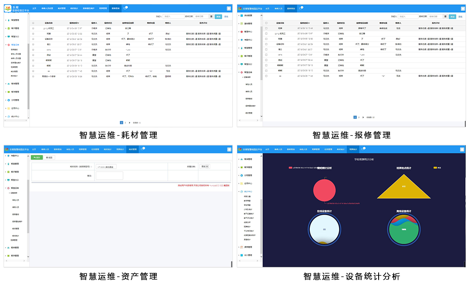The width and height of the screenshot is (470, 289).
Task: Open calendar date picker in 报修管理 panel
Action: click(446, 17)
